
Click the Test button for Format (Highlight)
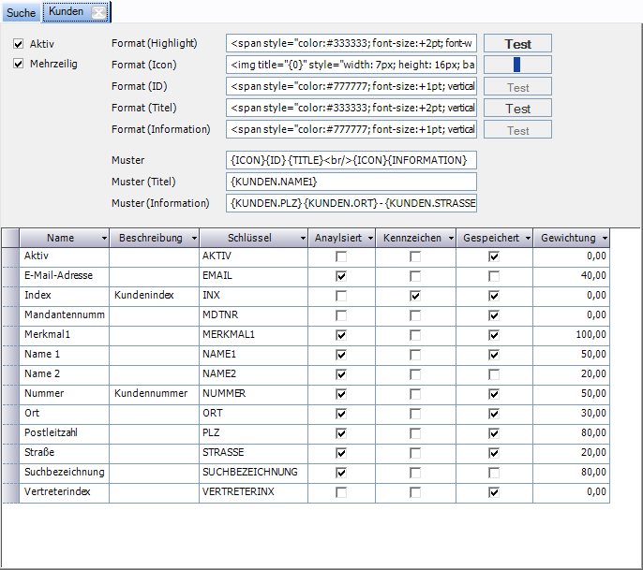click(x=517, y=43)
